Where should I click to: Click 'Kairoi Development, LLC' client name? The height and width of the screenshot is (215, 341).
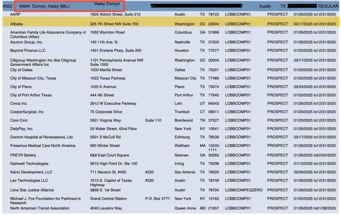(x=31, y=172)
